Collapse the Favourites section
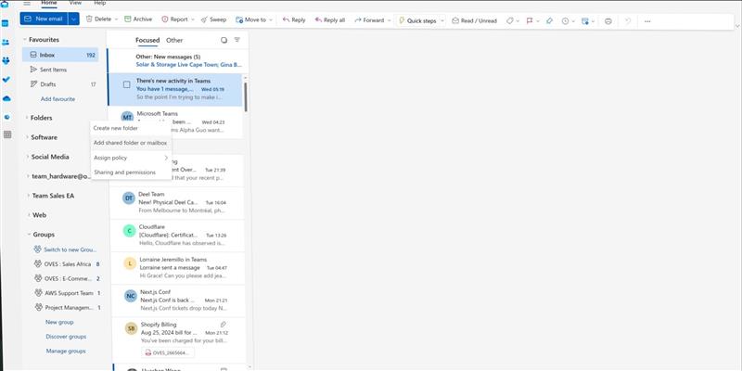The width and height of the screenshot is (742, 371). tap(25, 40)
